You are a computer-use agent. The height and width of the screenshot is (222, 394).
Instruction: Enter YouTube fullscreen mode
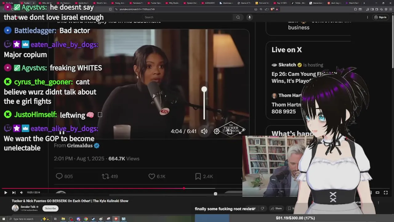point(386,192)
